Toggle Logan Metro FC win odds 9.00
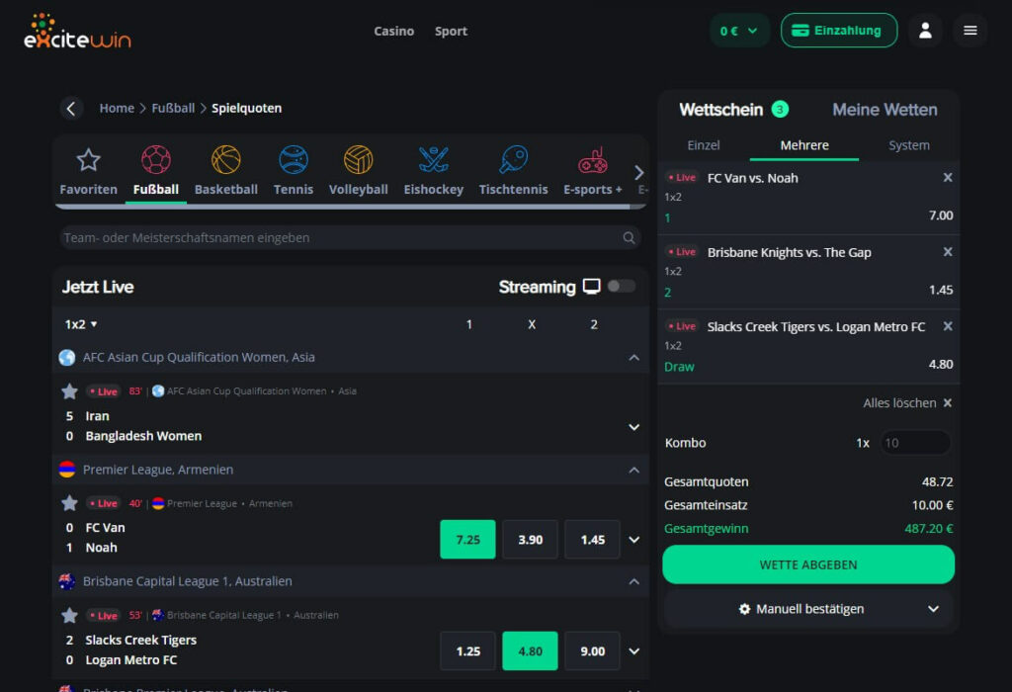Viewport: 1012px width, 692px height. click(x=592, y=650)
